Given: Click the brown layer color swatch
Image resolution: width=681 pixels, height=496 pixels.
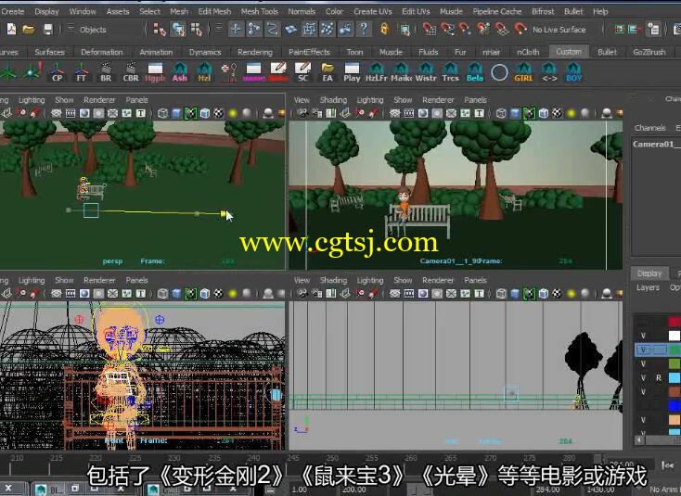Looking at the screenshot, I should 675,391.
